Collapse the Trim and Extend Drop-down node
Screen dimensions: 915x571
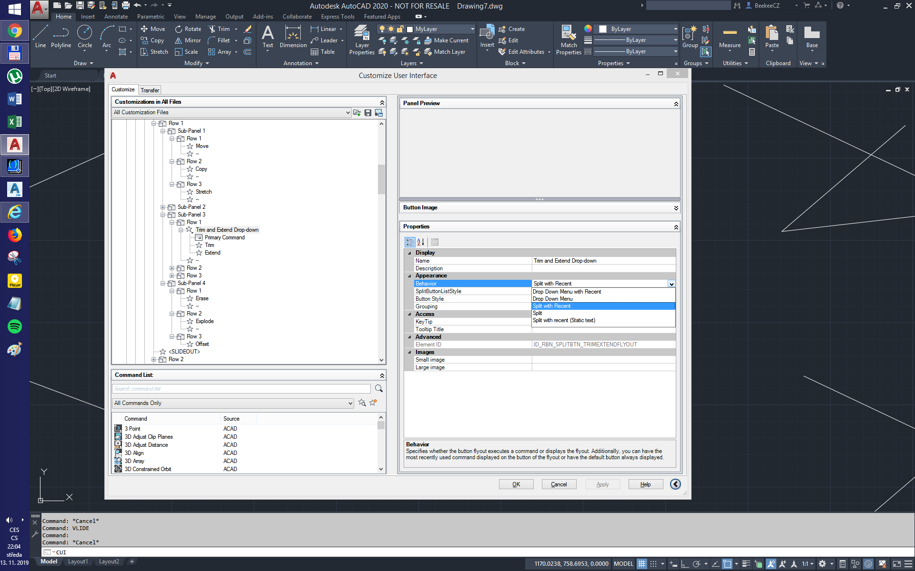(x=181, y=230)
